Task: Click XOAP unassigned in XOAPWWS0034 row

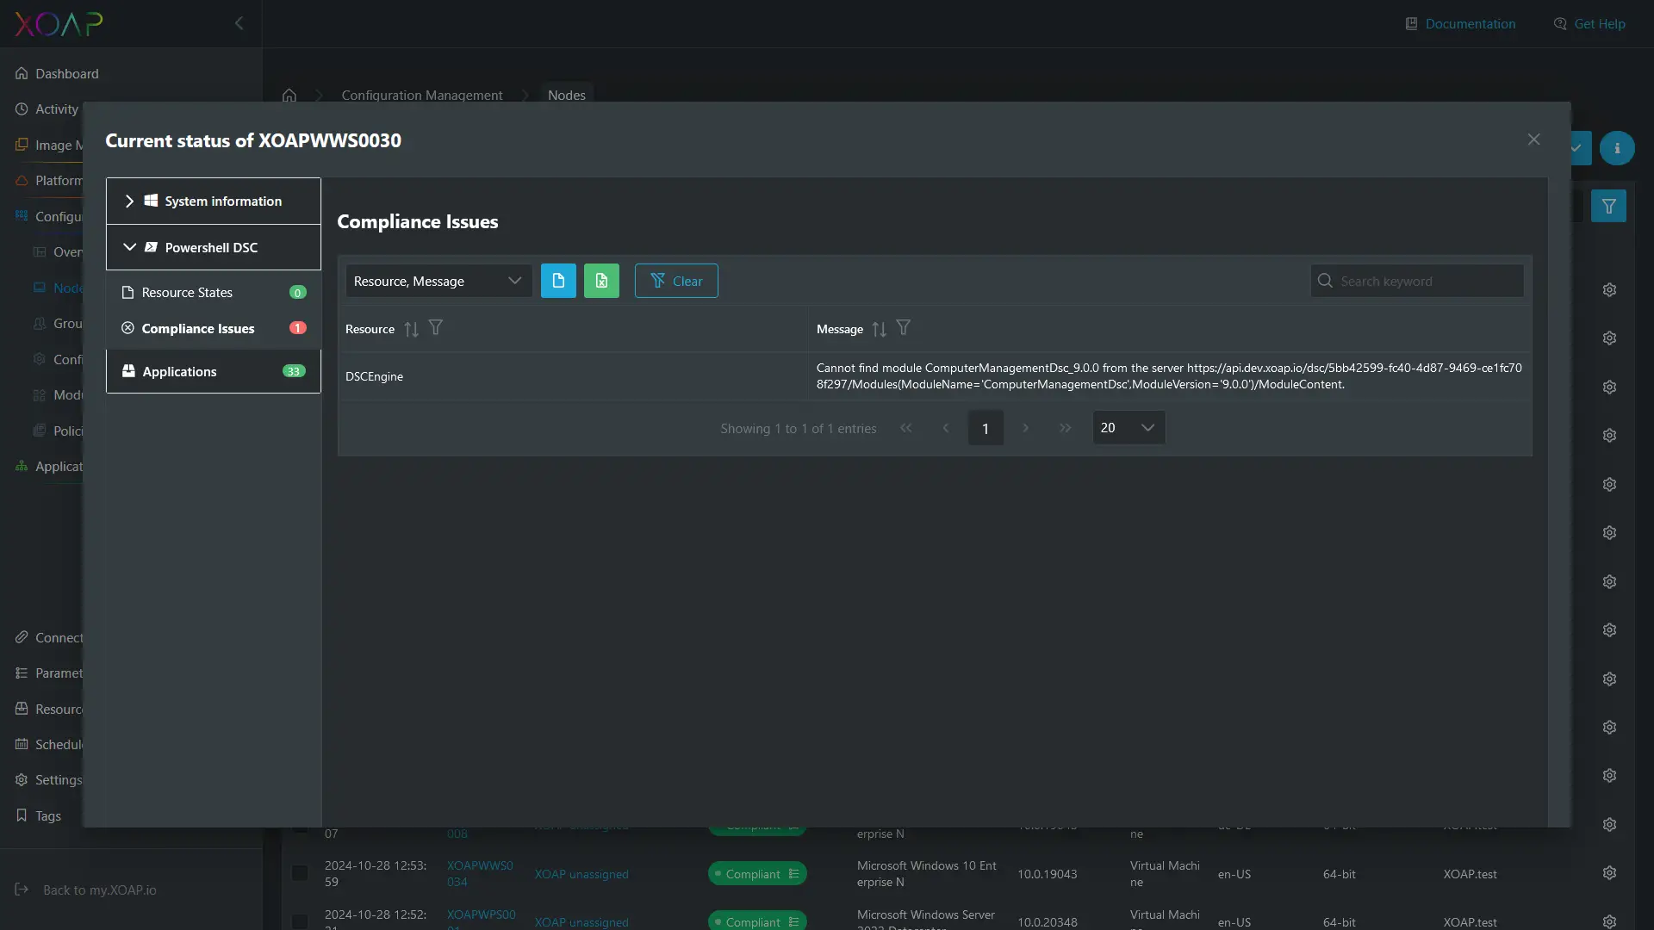Action: (x=581, y=874)
